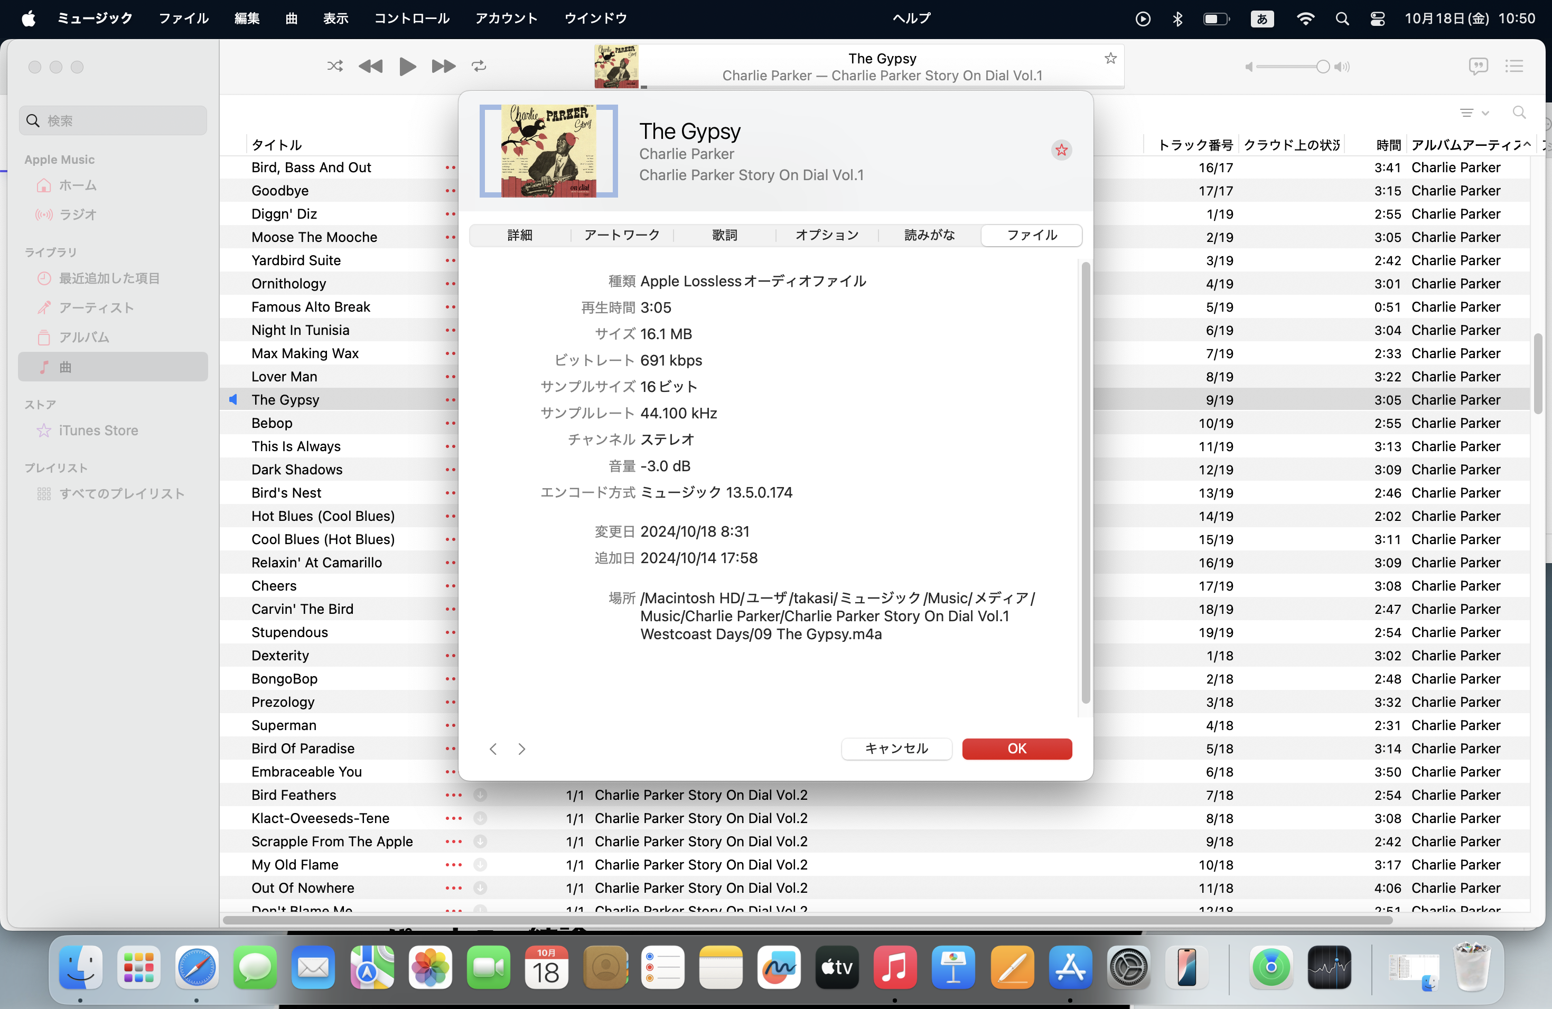Toggle repeat mode
This screenshot has height=1009, width=1552.
pyautogui.click(x=479, y=67)
